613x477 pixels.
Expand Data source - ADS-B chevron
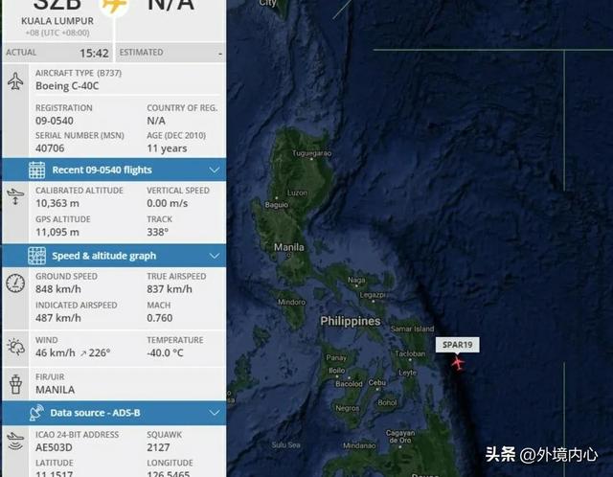215,413
